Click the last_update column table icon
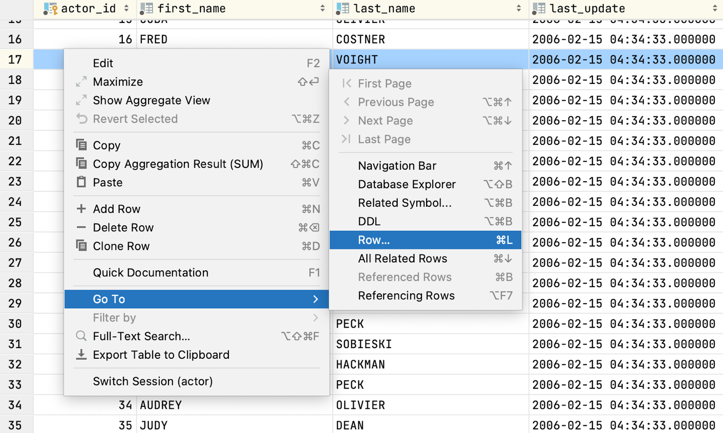 pos(539,8)
